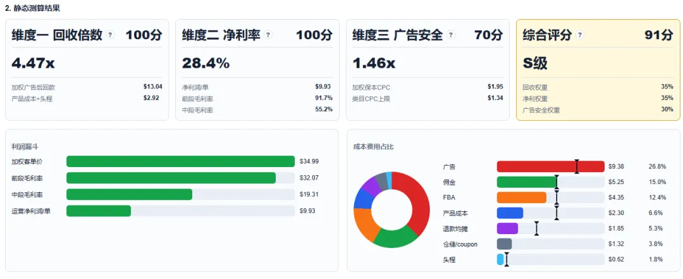Click benchmark marker on 广告 bar
This screenshot has width=683, height=279.
point(577,166)
